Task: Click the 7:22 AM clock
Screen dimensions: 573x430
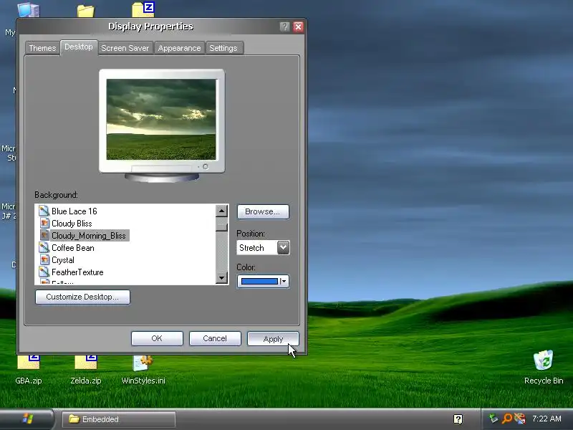Action: [546, 419]
